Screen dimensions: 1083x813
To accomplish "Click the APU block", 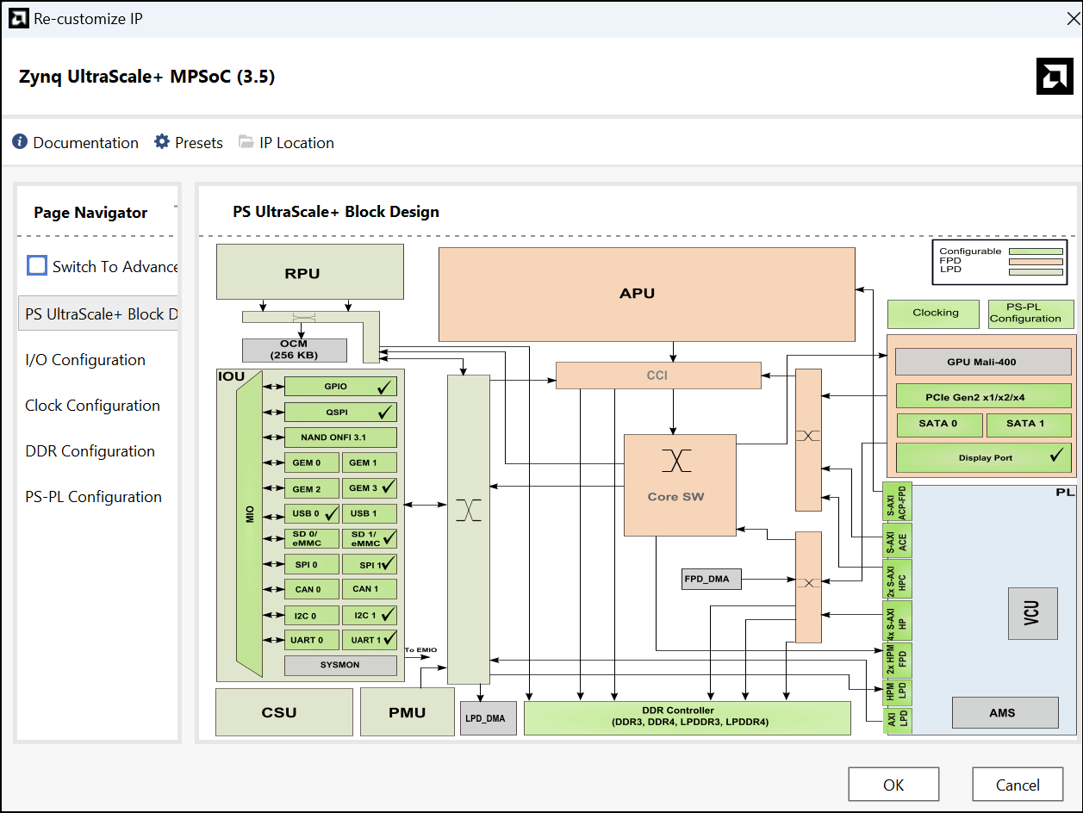I will click(647, 295).
